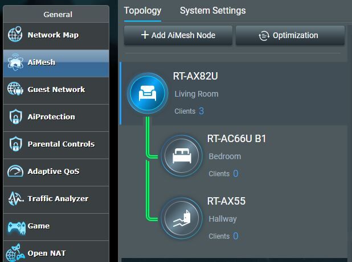Click the Optimization button
The height and width of the screenshot is (262, 352).
tap(290, 35)
